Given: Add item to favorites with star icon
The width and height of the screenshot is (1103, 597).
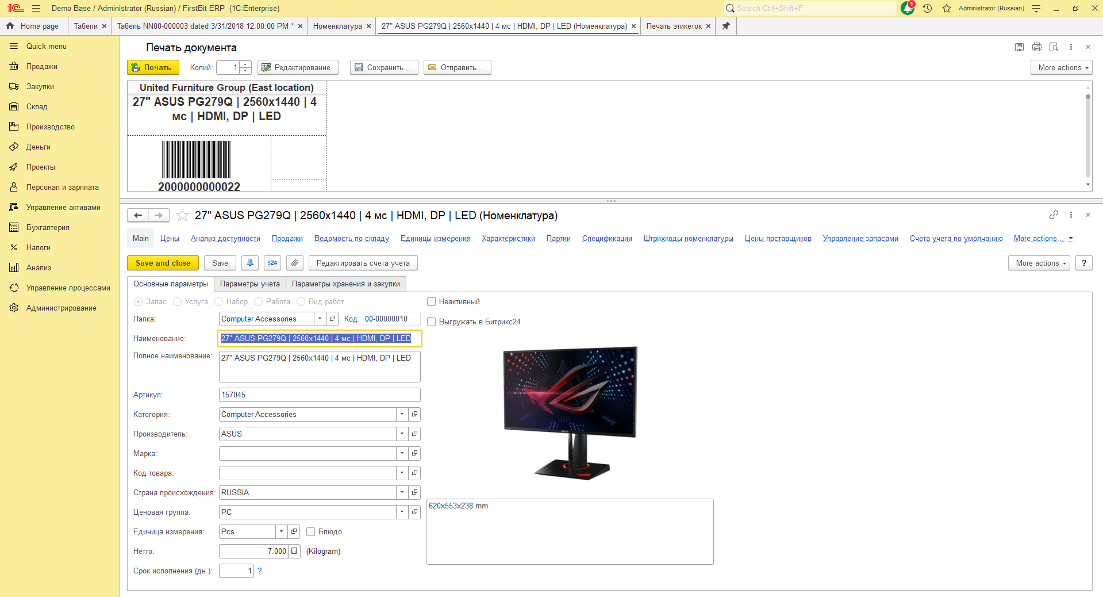Looking at the screenshot, I should click(182, 216).
